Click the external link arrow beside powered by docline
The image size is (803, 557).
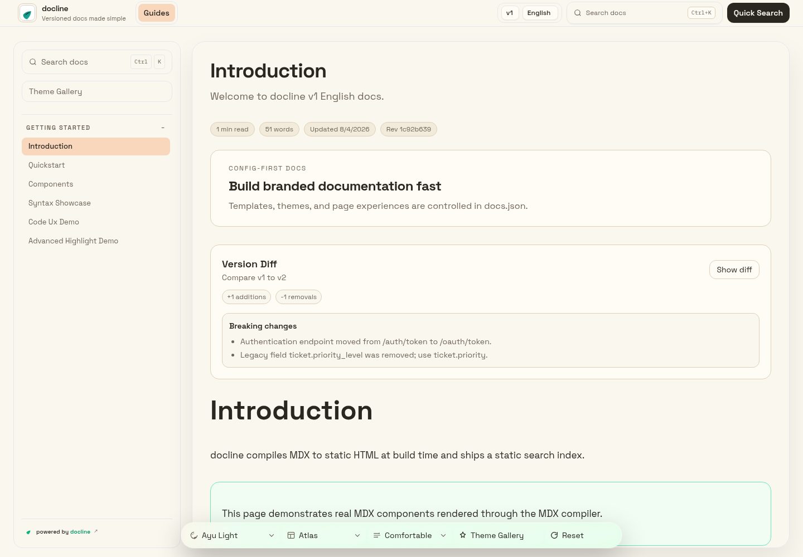(96, 531)
